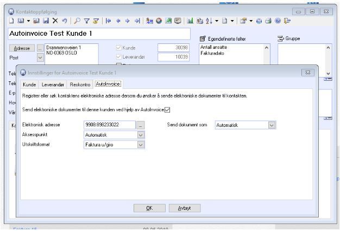Open the green map image icon
Screen dimensions: 340x231
click(x=168, y=21)
